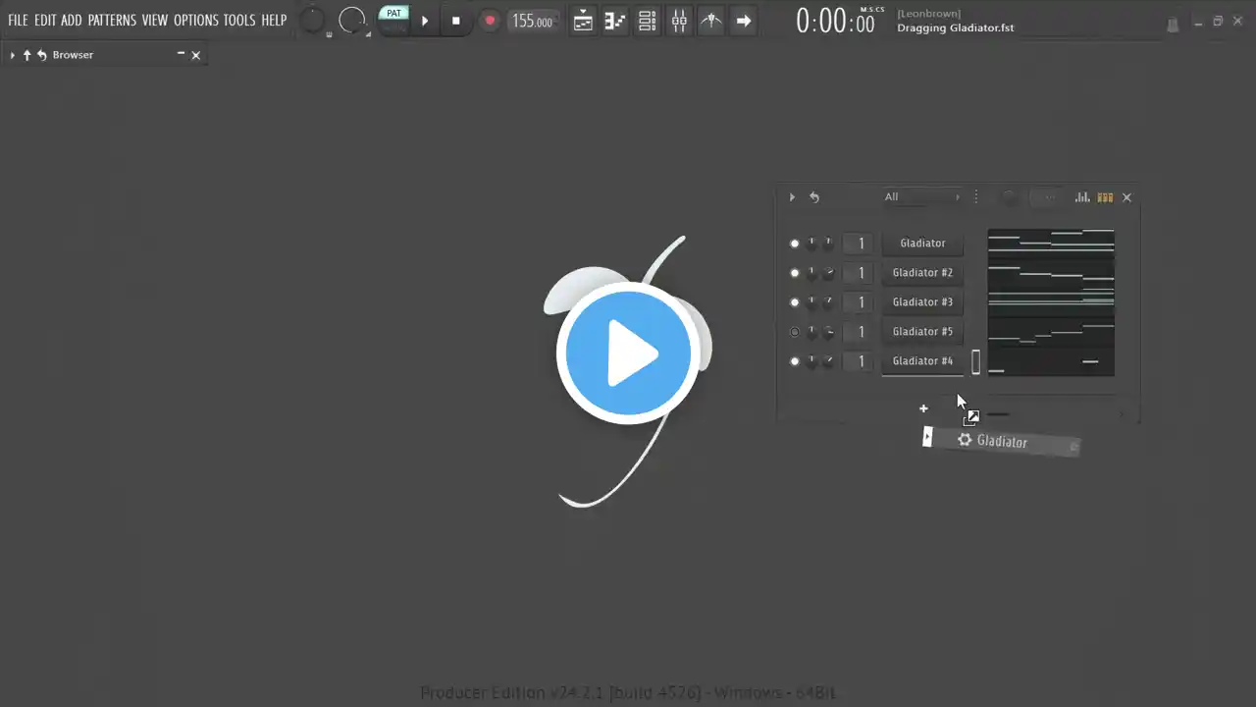Open Channel rack three-dots menu
Image resolution: width=1256 pixels, height=707 pixels.
(x=975, y=197)
